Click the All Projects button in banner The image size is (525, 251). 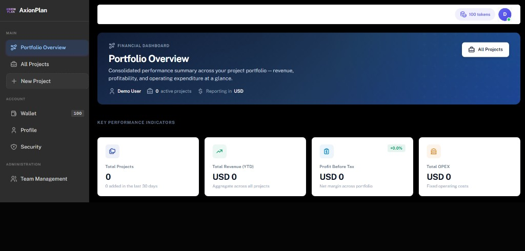point(485,50)
